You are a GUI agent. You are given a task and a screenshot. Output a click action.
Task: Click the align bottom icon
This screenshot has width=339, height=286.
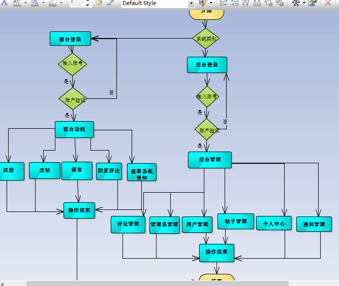[257, 3]
